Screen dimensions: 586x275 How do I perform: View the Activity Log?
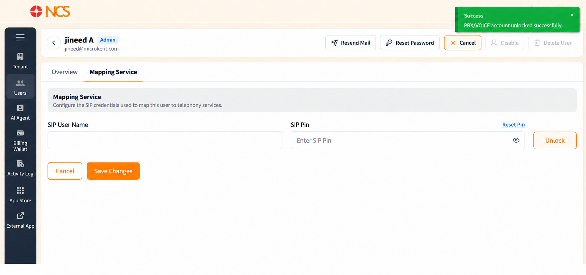20,168
